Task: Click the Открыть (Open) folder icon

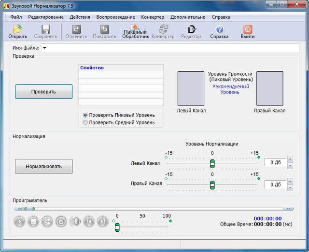Action: pos(17,32)
